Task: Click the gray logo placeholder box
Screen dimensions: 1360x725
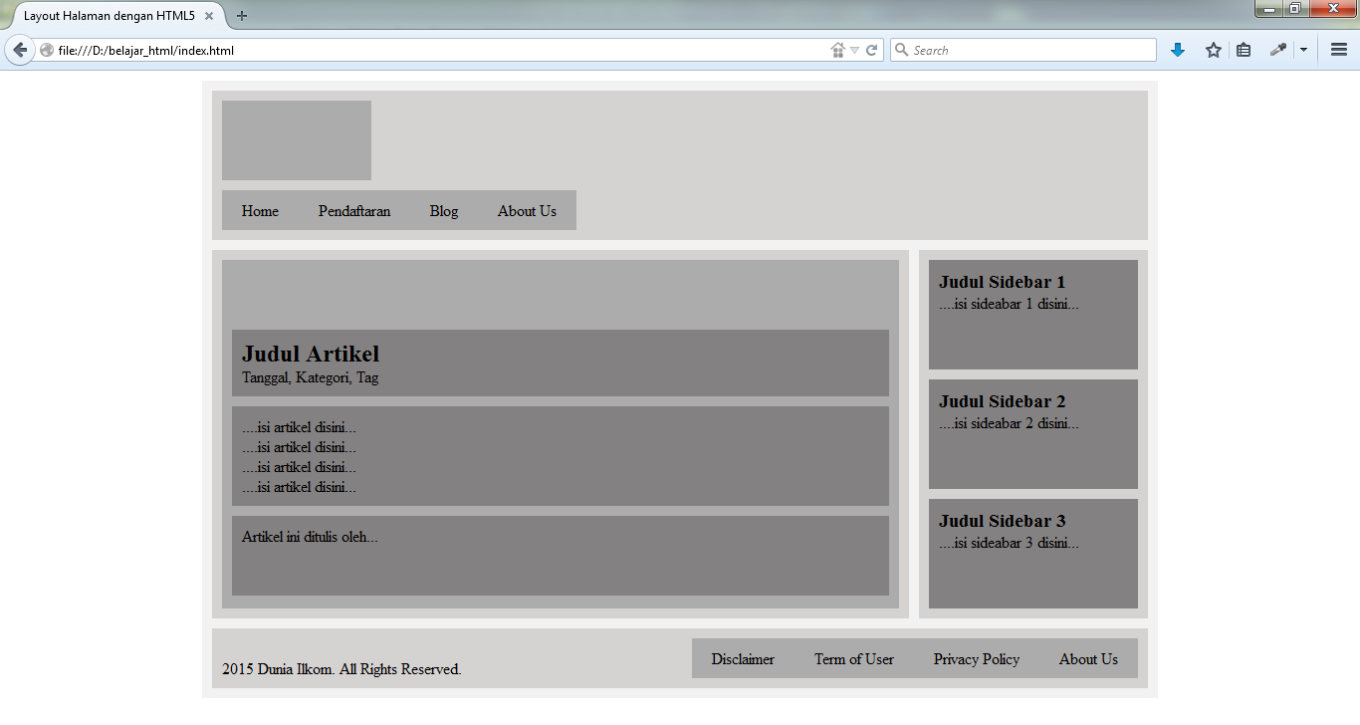Action: point(297,140)
